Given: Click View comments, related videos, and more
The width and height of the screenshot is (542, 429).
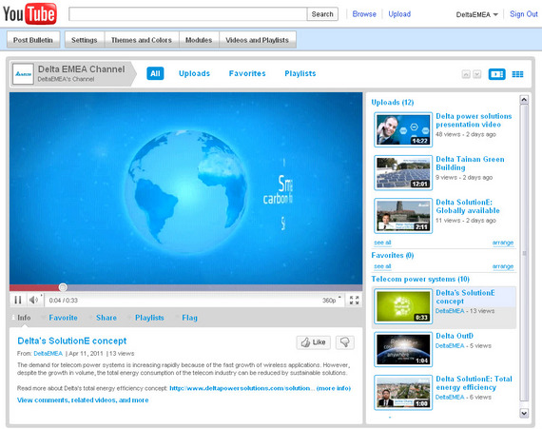Looking at the screenshot, I should (x=83, y=400).
